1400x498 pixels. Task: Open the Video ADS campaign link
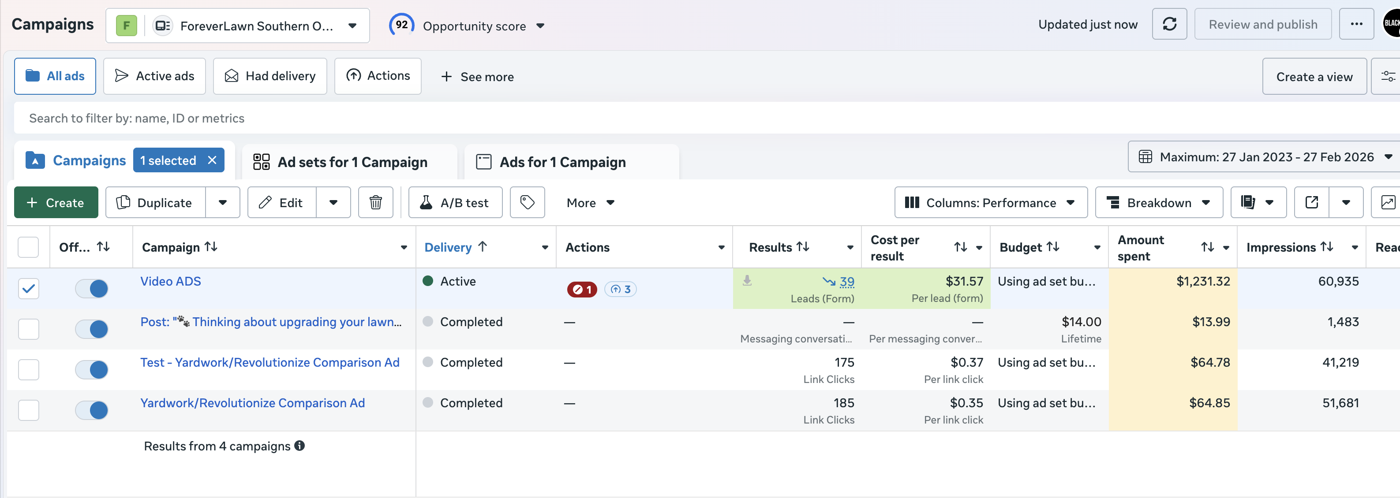click(171, 281)
